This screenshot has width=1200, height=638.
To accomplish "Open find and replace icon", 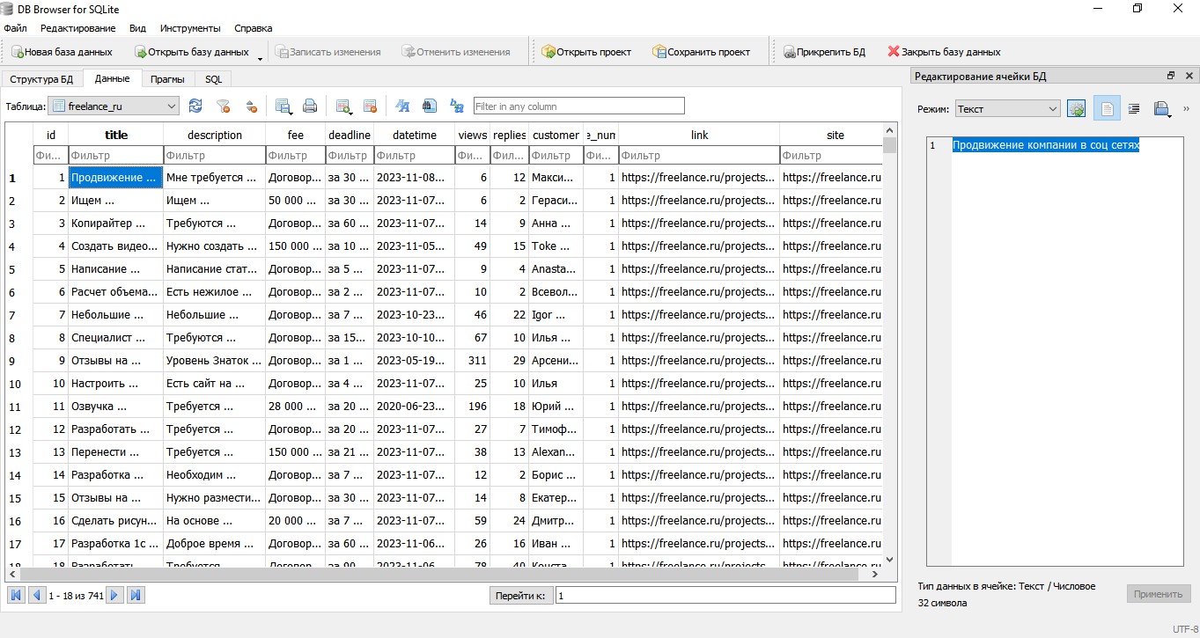I will pyautogui.click(x=457, y=106).
